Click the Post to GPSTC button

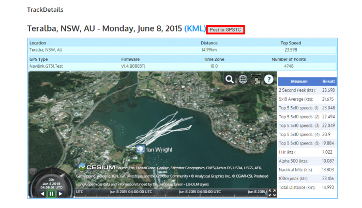point(225,30)
